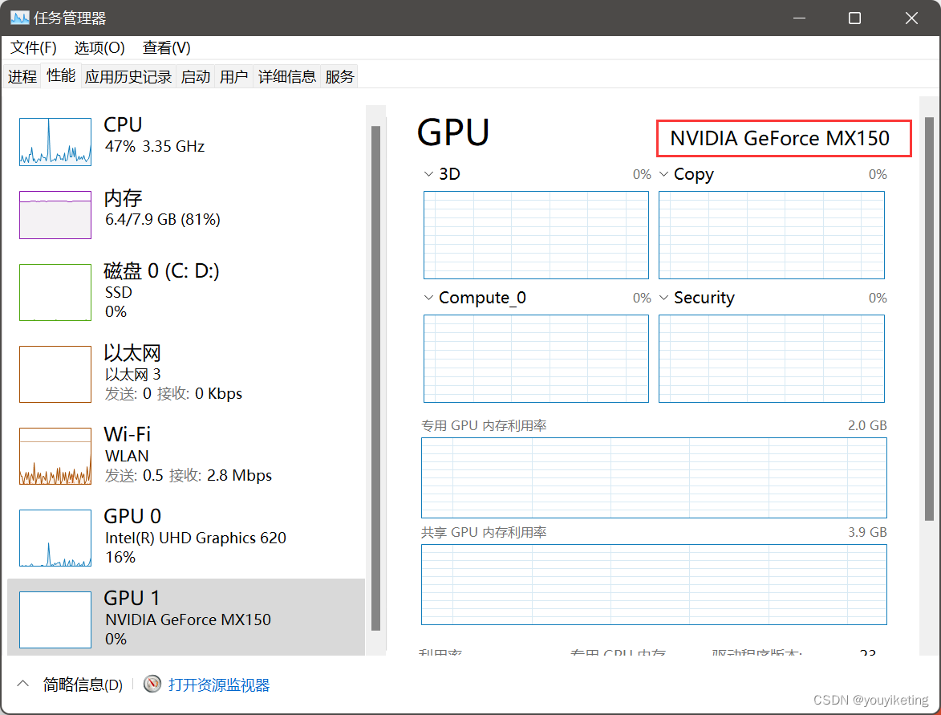Open the 文件(F) menu
The image size is (941, 715).
(x=34, y=47)
